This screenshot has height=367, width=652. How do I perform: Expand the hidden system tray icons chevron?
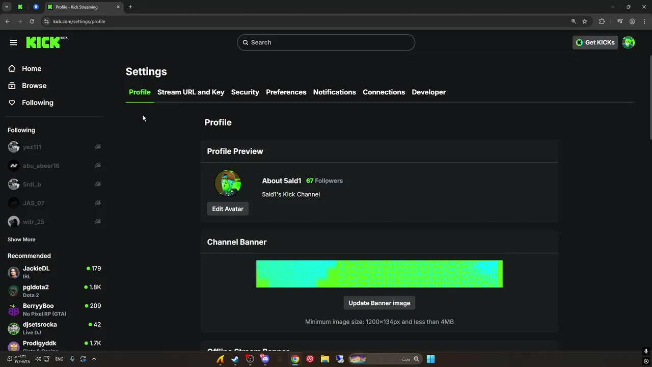(94, 359)
